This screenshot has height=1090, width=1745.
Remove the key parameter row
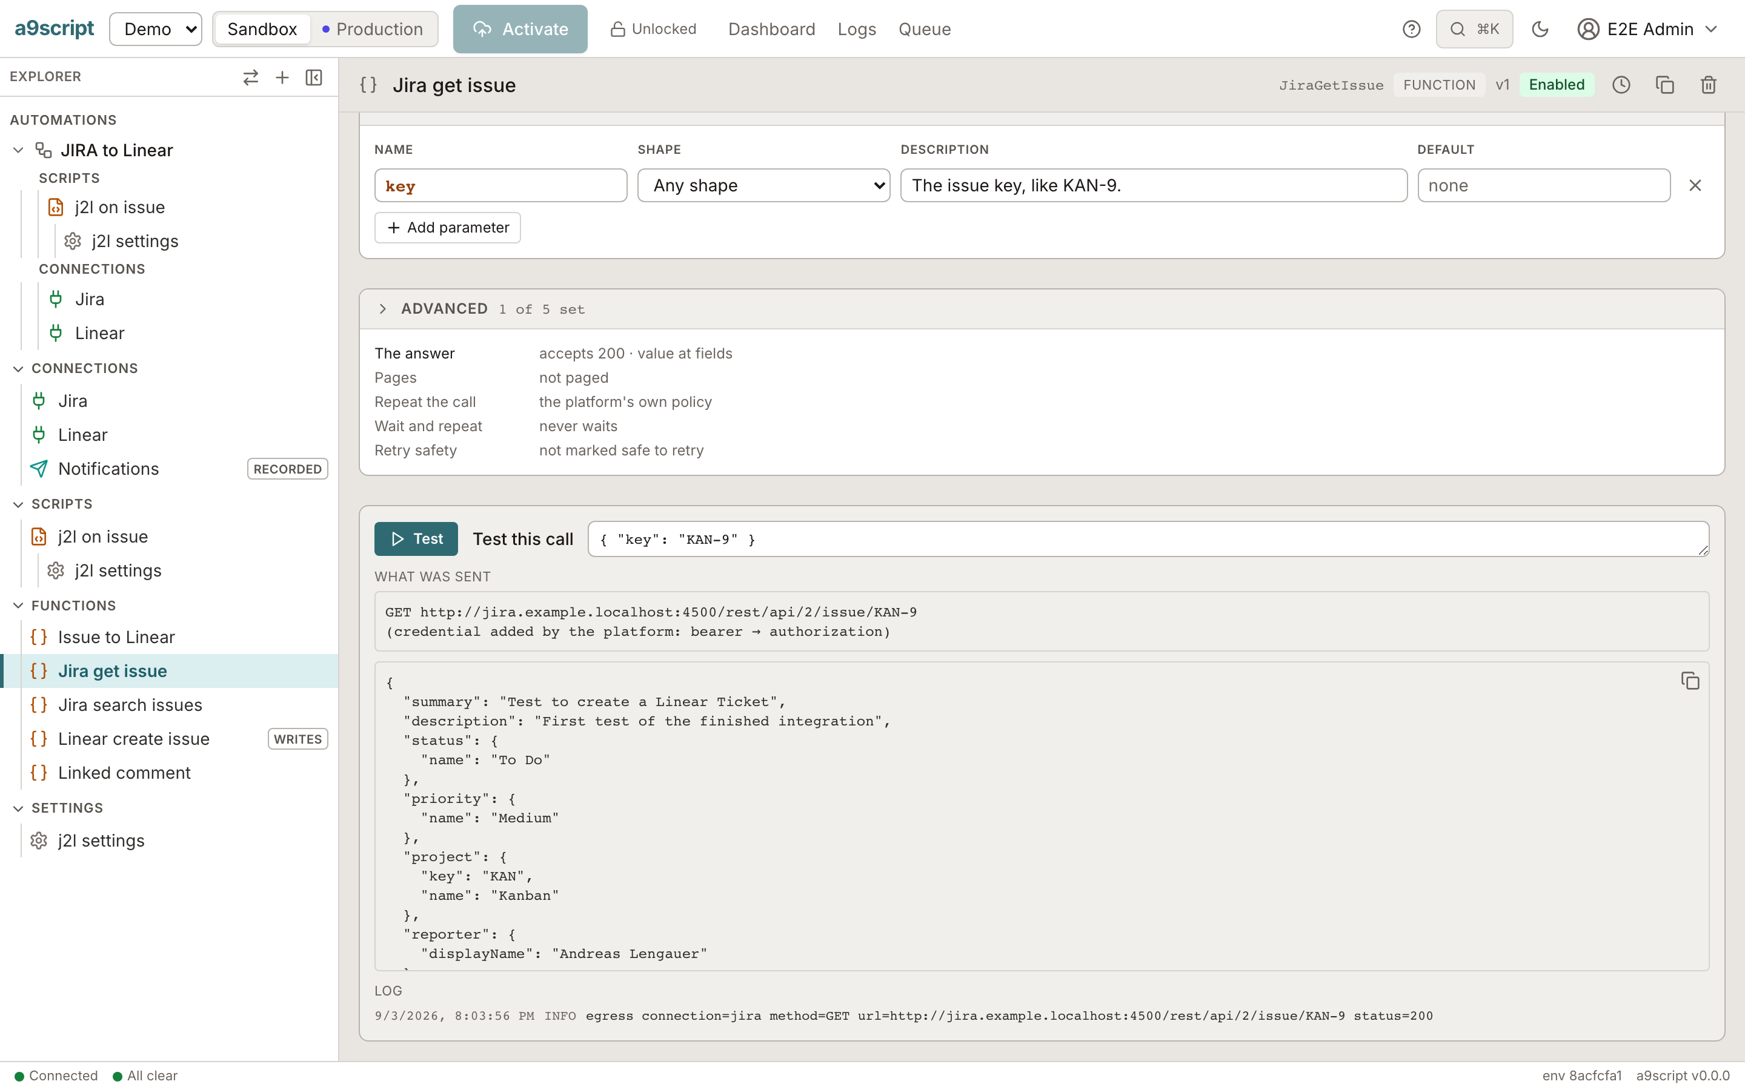[x=1695, y=185]
